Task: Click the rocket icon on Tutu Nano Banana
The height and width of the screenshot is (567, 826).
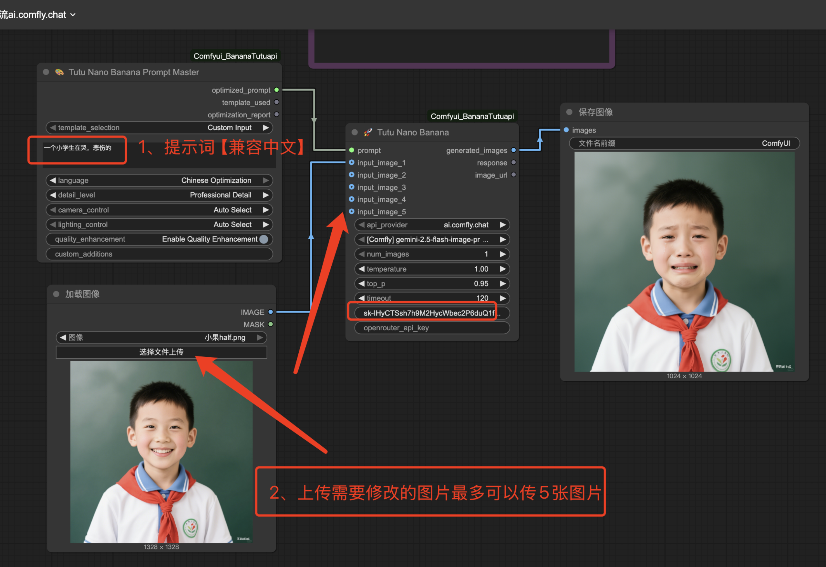Action: pyautogui.click(x=368, y=133)
